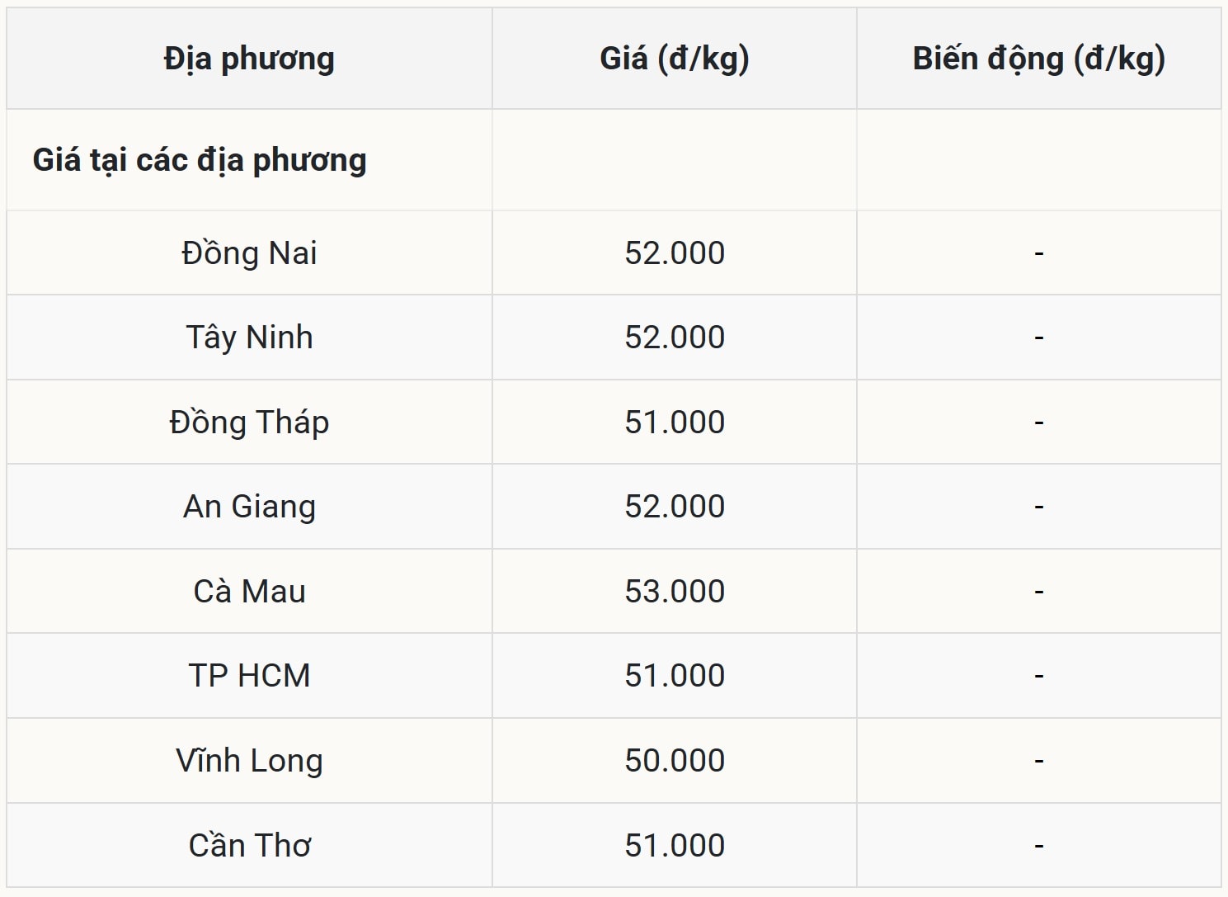Click the Tây Ninh cell
The height and width of the screenshot is (897, 1228).
click(249, 338)
